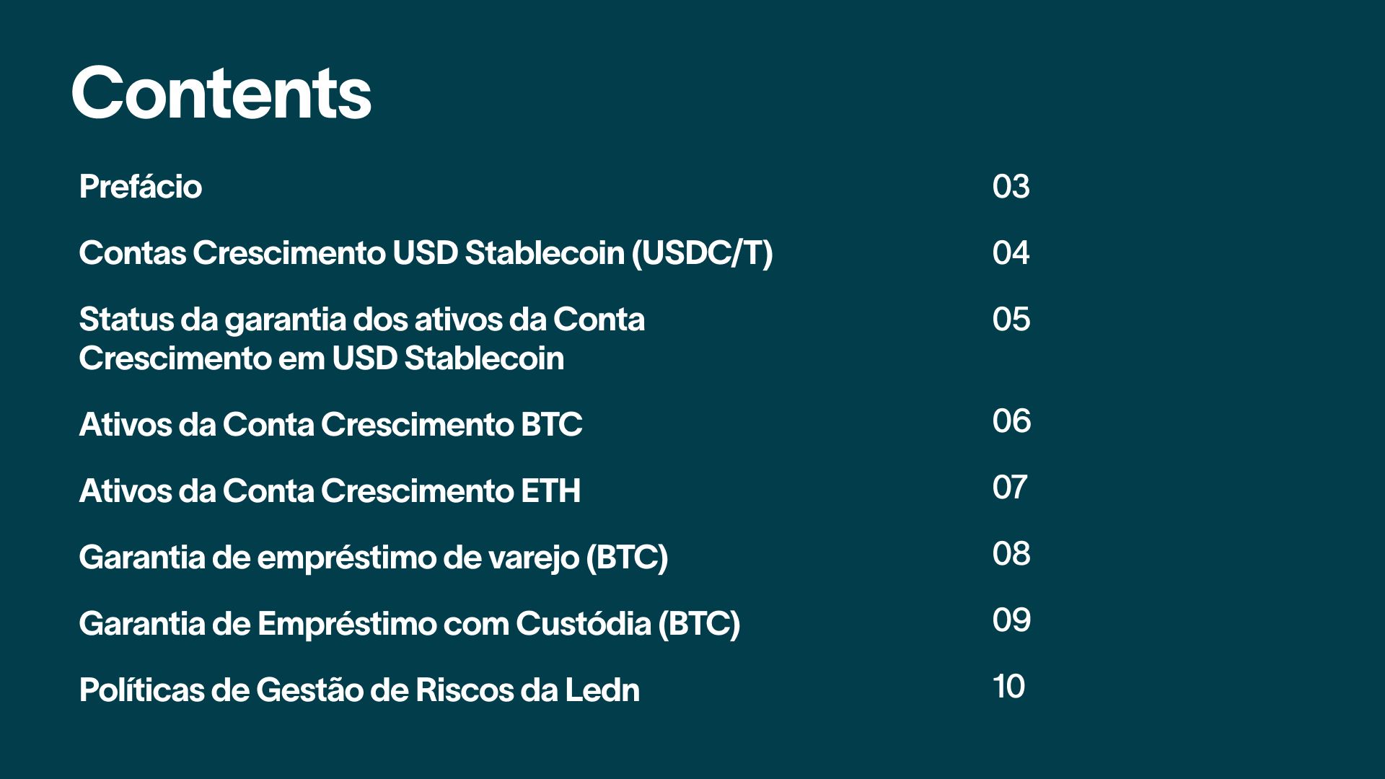Click page number 03
The image size is (1385, 779).
pos(1011,187)
